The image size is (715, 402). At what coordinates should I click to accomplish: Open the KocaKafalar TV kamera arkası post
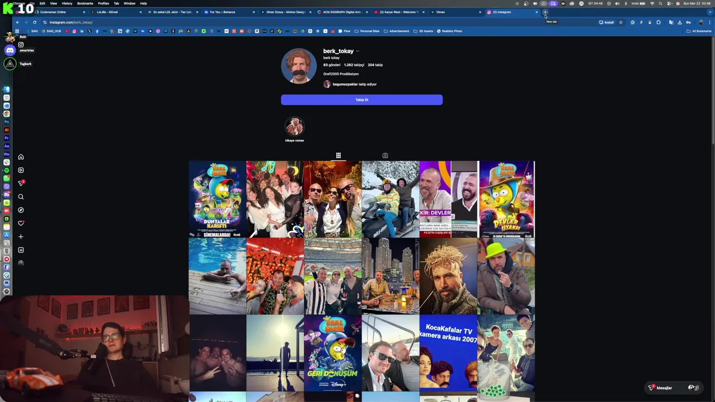coord(448,352)
